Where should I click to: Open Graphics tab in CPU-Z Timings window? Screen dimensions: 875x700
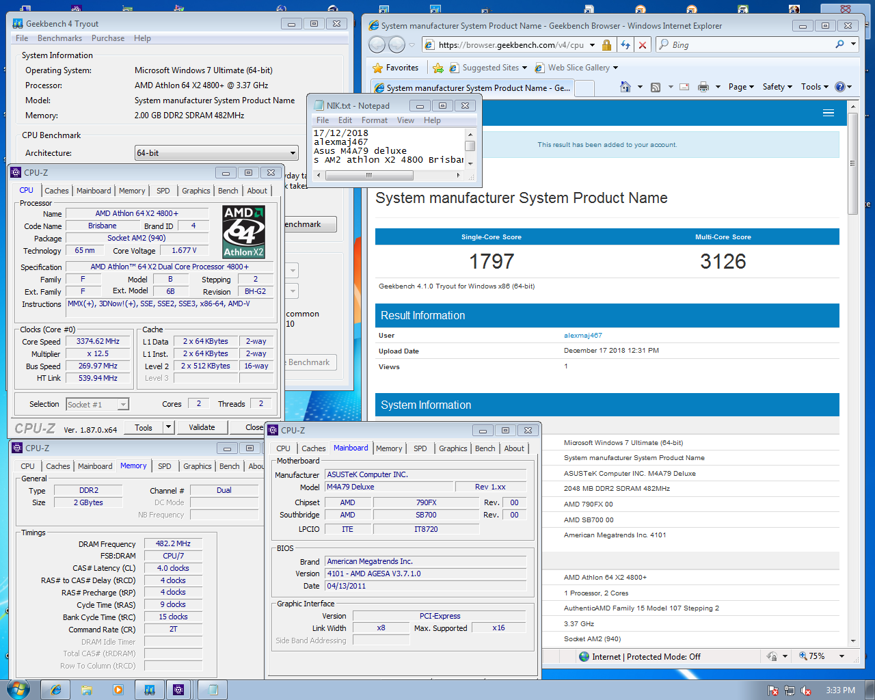tap(198, 466)
